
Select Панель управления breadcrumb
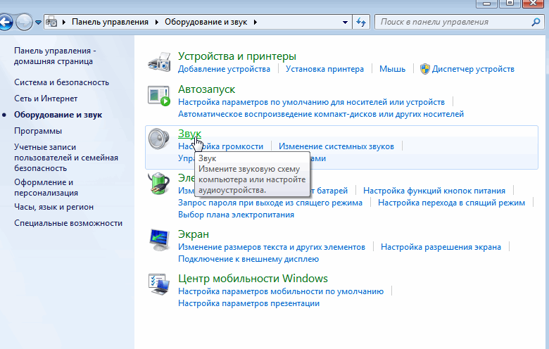pyautogui.click(x=110, y=22)
